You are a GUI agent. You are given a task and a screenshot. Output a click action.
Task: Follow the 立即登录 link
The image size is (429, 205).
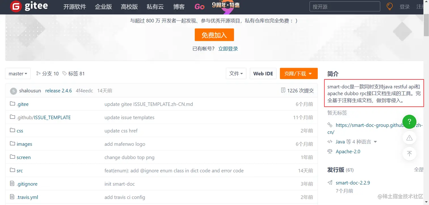coord(228,49)
